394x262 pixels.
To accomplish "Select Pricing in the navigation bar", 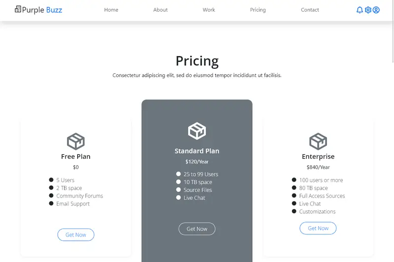I will point(258,10).
